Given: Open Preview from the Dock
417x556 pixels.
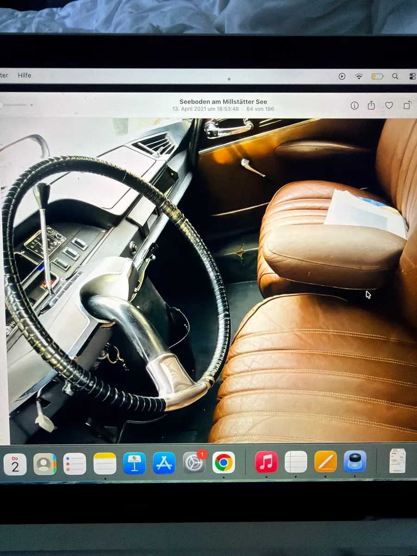Looking at the screenshot, I should (355, 461).
